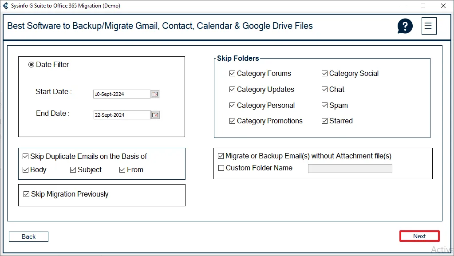Uncheck Skip Migration Previously
The height and width of the screenshot is (256, 454).
[26, 194]
